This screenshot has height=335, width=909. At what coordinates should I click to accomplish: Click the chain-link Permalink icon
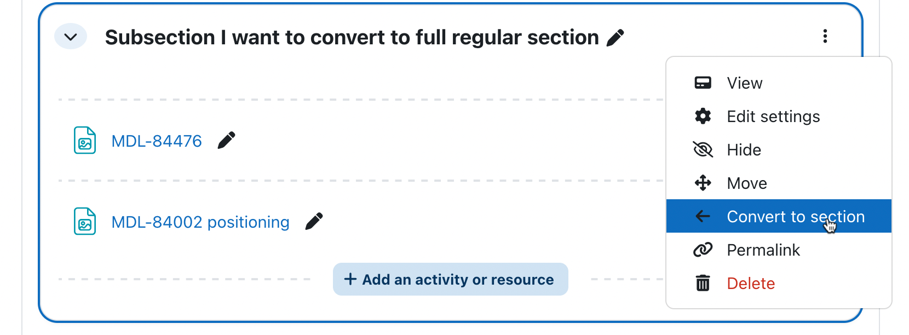tap(703, 250)
